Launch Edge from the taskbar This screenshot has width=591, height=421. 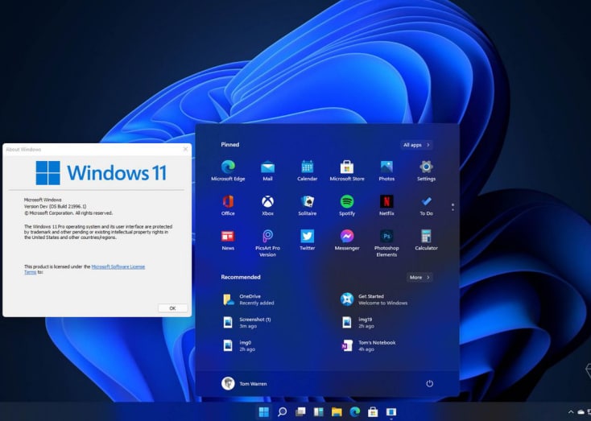[x=354, y=411]
